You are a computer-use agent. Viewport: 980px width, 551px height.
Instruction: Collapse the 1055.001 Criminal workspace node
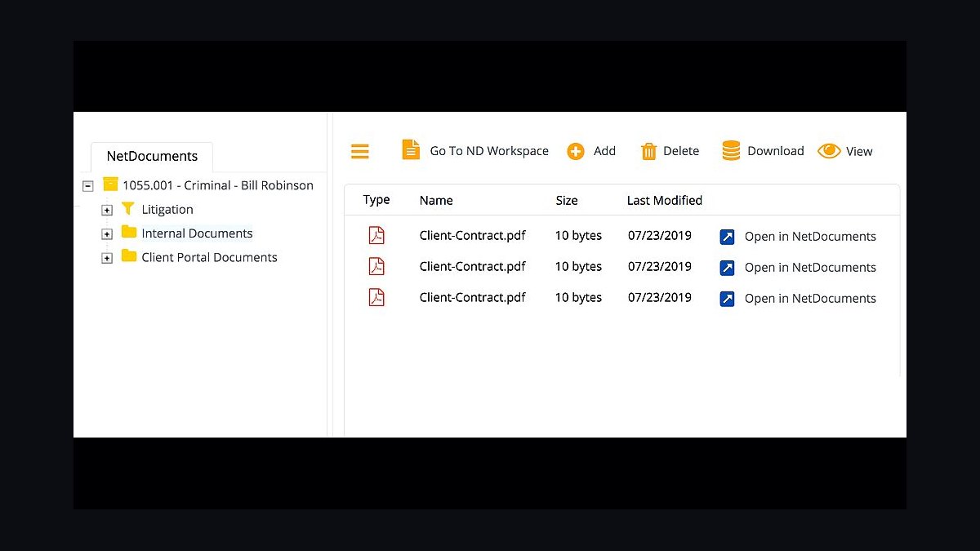pos(88,186)
